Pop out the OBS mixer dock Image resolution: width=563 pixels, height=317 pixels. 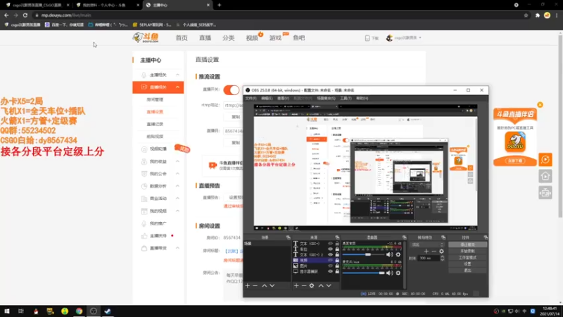pyautogui.click(x=404, y=237)
